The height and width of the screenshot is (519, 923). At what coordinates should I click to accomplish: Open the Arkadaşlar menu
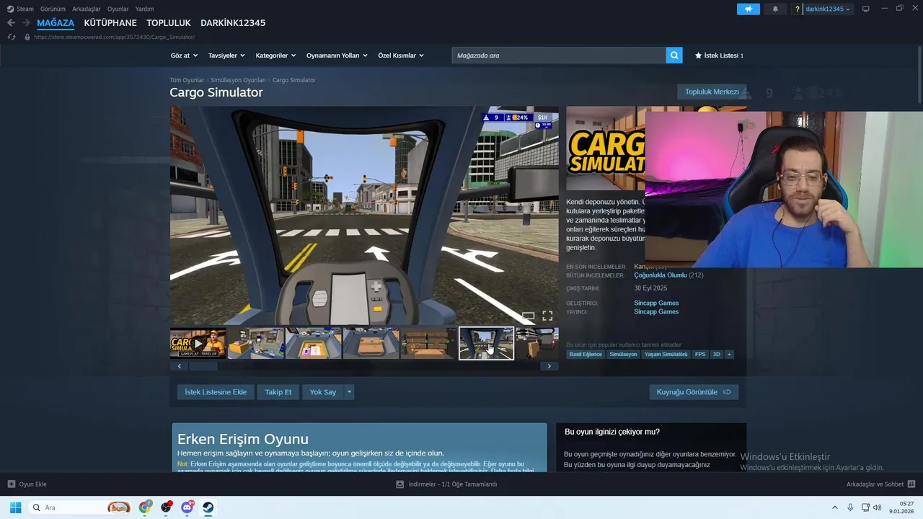(x=87, y=9)
